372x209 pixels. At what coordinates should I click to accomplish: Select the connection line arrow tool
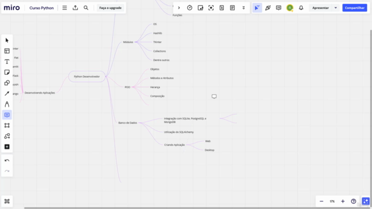click(x=7, y=93)
